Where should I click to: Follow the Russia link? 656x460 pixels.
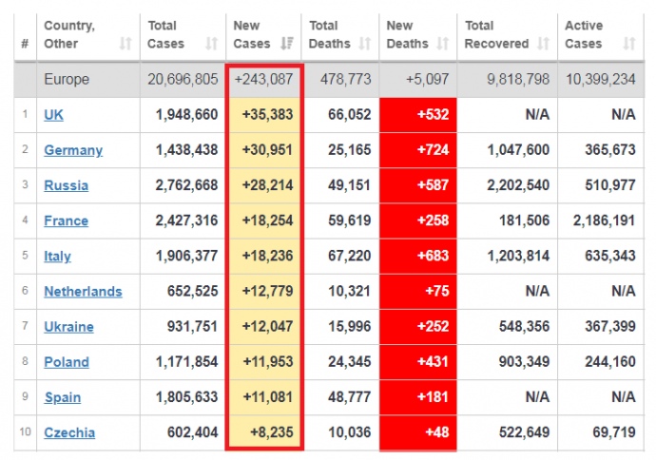click(x=66, y=185)
